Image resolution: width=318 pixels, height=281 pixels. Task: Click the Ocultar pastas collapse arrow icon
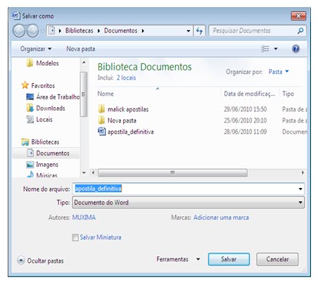coord(21,261)
